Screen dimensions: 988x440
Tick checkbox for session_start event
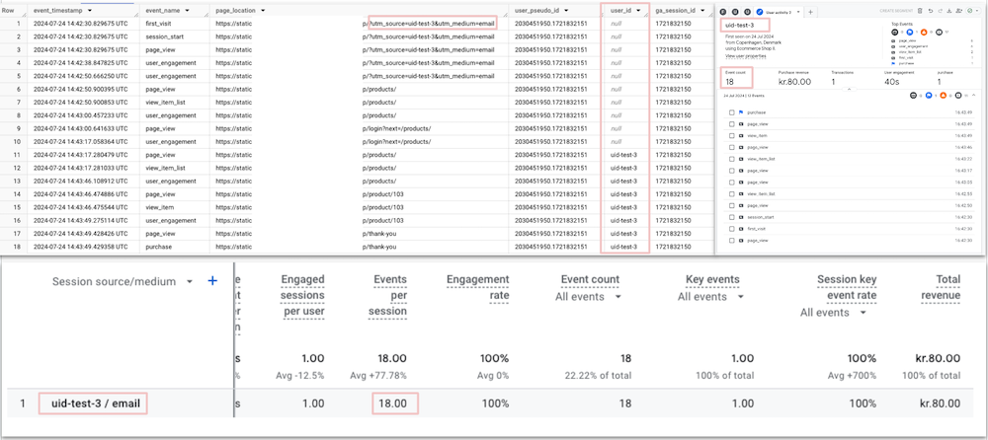pos(731,217)
